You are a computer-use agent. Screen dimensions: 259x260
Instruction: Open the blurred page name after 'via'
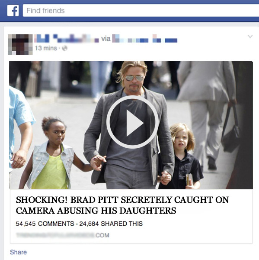pyautogui.click(x=145, y=38)
